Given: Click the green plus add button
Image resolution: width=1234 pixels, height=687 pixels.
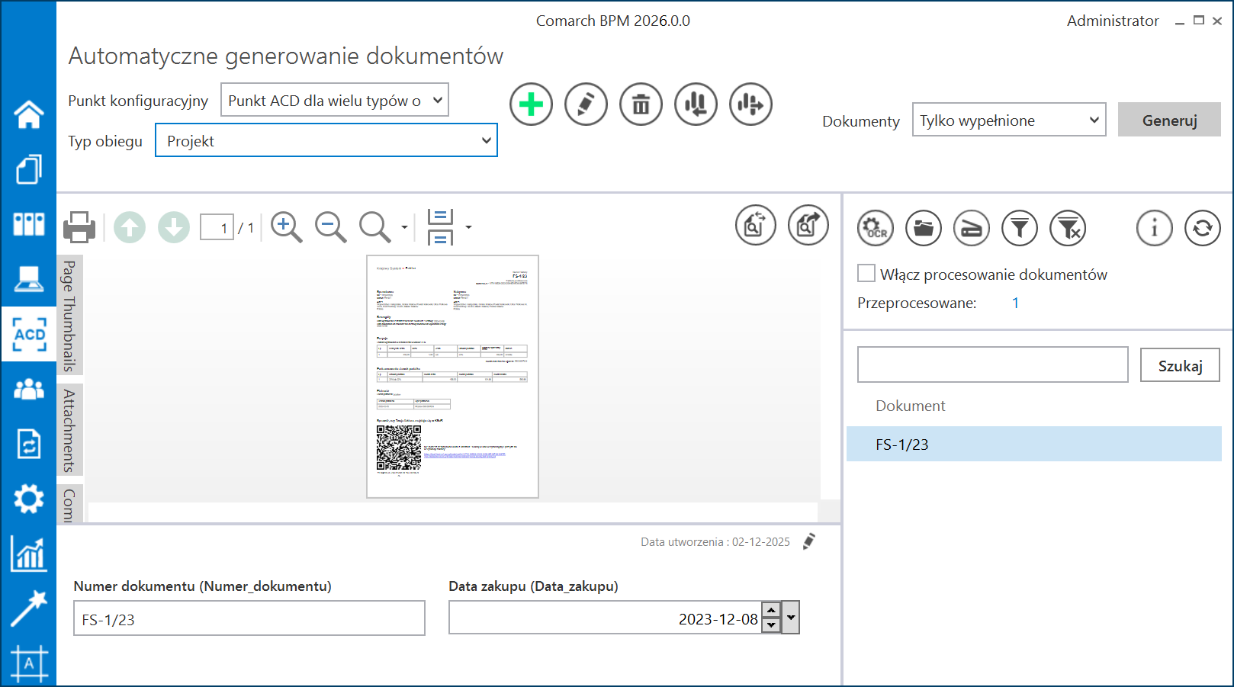Looking at the screenshot, I should 531,104.
